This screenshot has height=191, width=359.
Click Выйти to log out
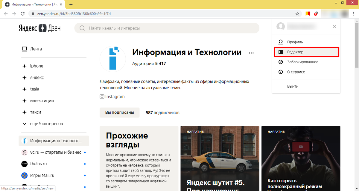click(293, 86)
